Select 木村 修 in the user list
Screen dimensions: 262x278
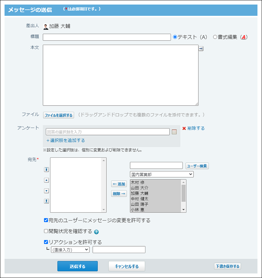click(x=156, y=182)
